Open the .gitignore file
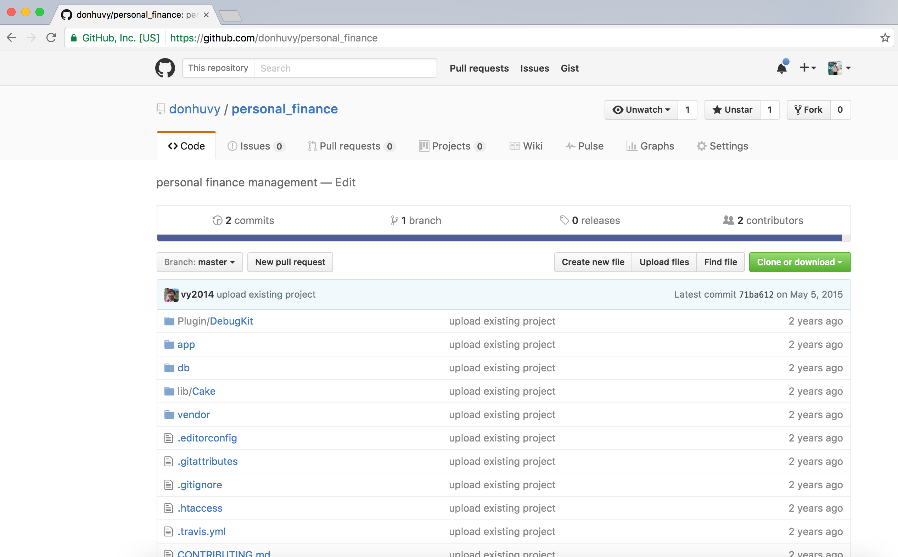 (200, 485)
